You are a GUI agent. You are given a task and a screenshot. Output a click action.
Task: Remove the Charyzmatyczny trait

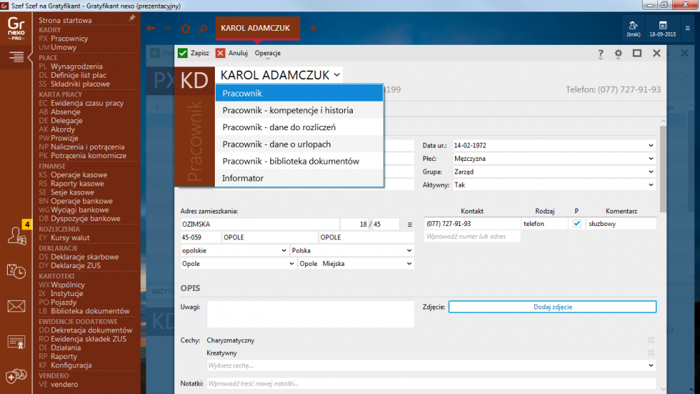point(650,341)
